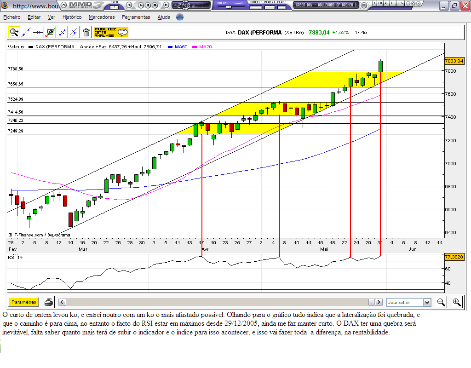Toggle Winamp Cfade crossfade
Image resolution: width=471 pixels, height=368 pixels.
[281, 6]
